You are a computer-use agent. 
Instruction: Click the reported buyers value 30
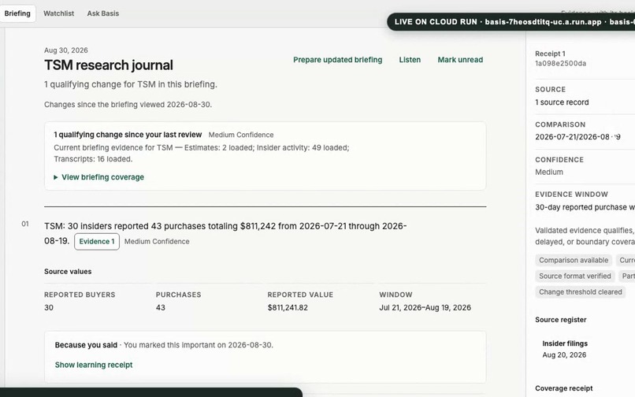pyautogui.click(x=49, y=307)
